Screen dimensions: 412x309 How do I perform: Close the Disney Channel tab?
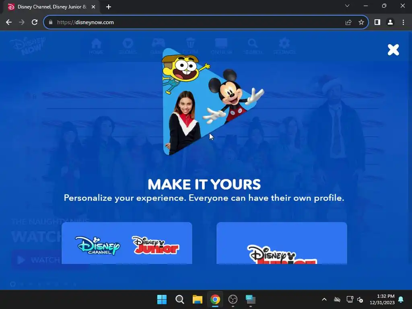click(93, 7)
